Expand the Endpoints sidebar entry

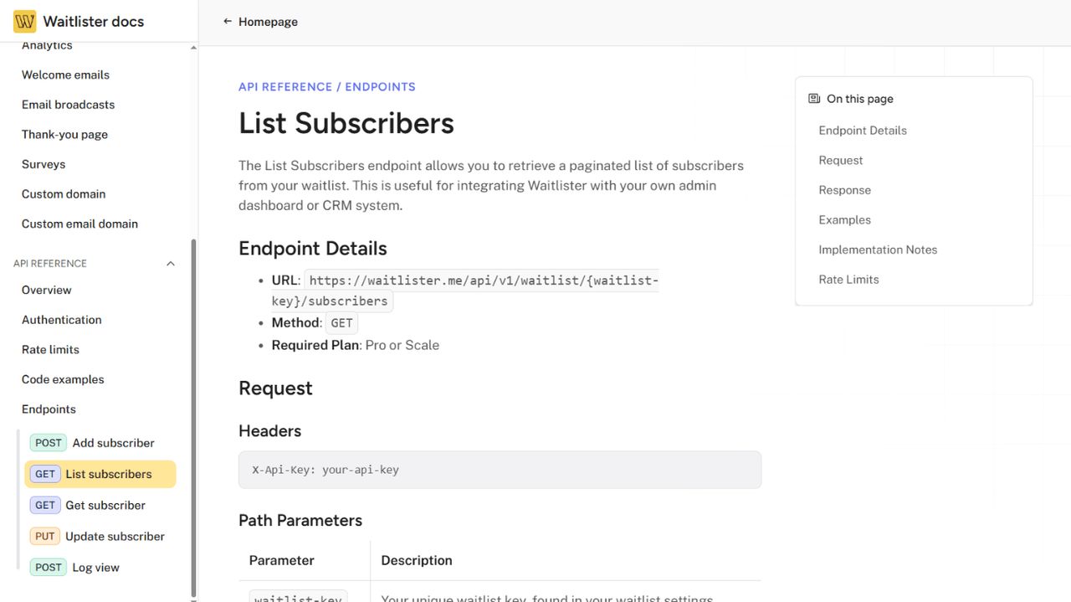[49, 409]
